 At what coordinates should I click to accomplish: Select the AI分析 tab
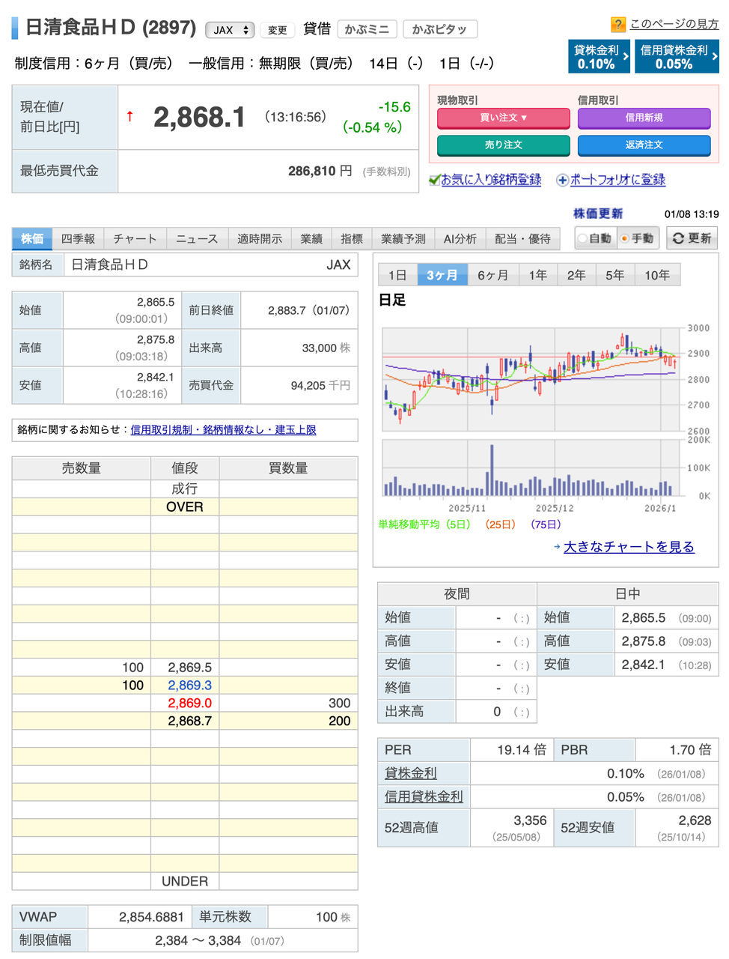460,238
